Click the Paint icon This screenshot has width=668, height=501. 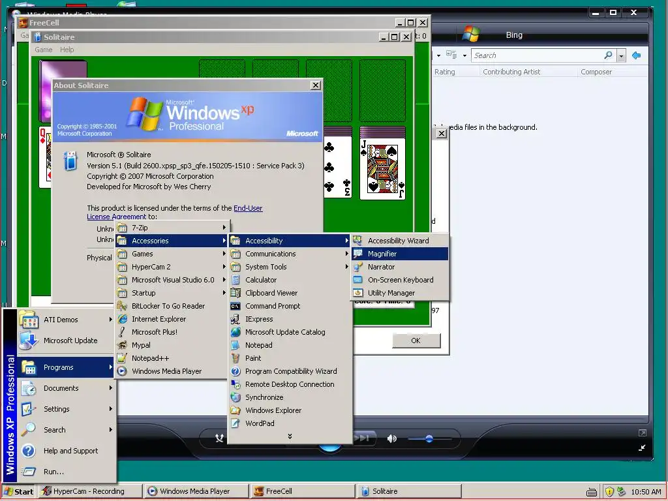(235, 358)
